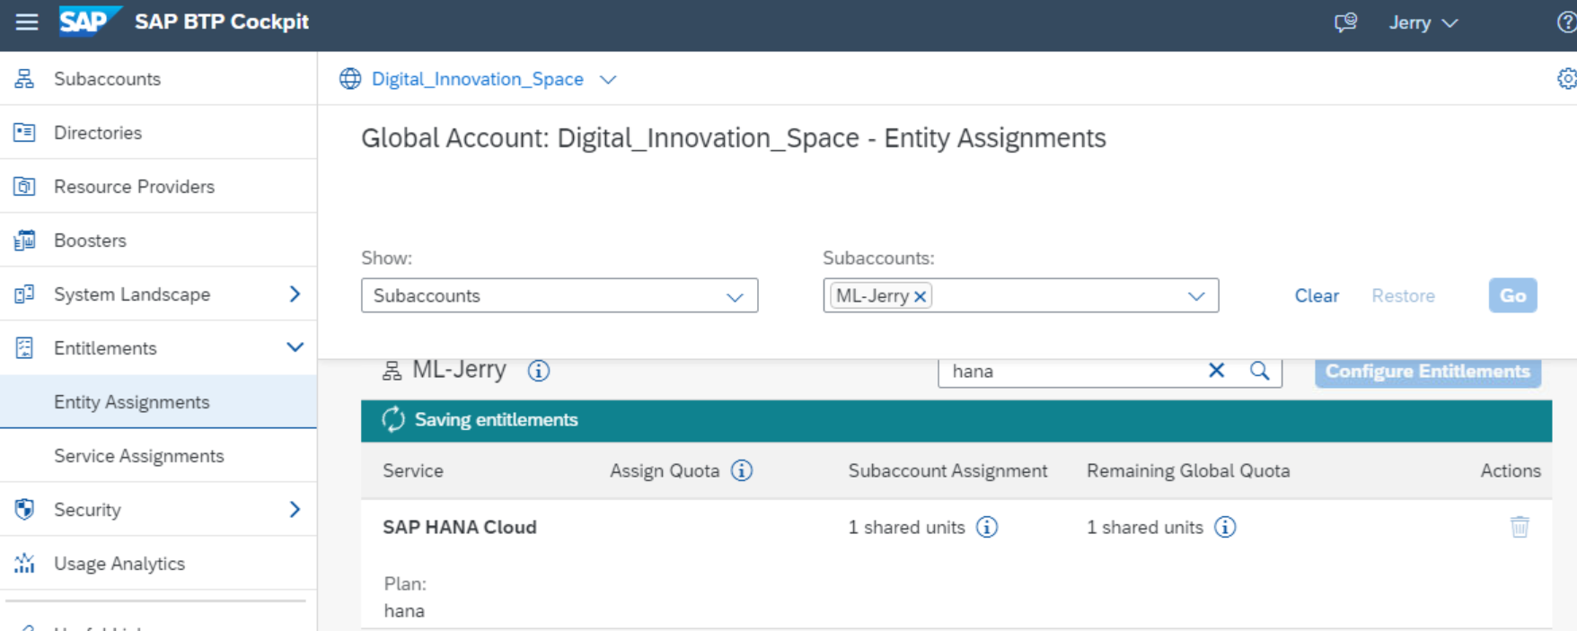1577x631 pixels.
Task: Expand the System Landscape section
Action: pyautogui.click(x=294, y=294)
